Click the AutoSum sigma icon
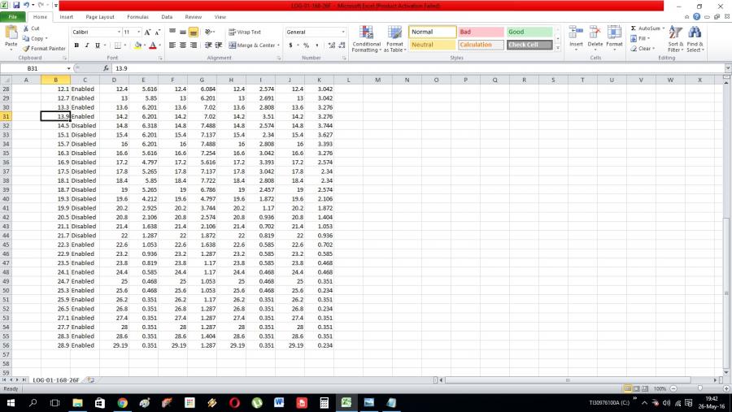 (x=634, y=28)
